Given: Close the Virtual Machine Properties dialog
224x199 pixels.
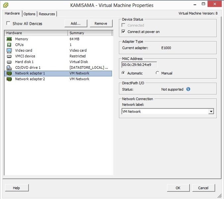Looking at the screenshot, I should (x=215, y=4).
